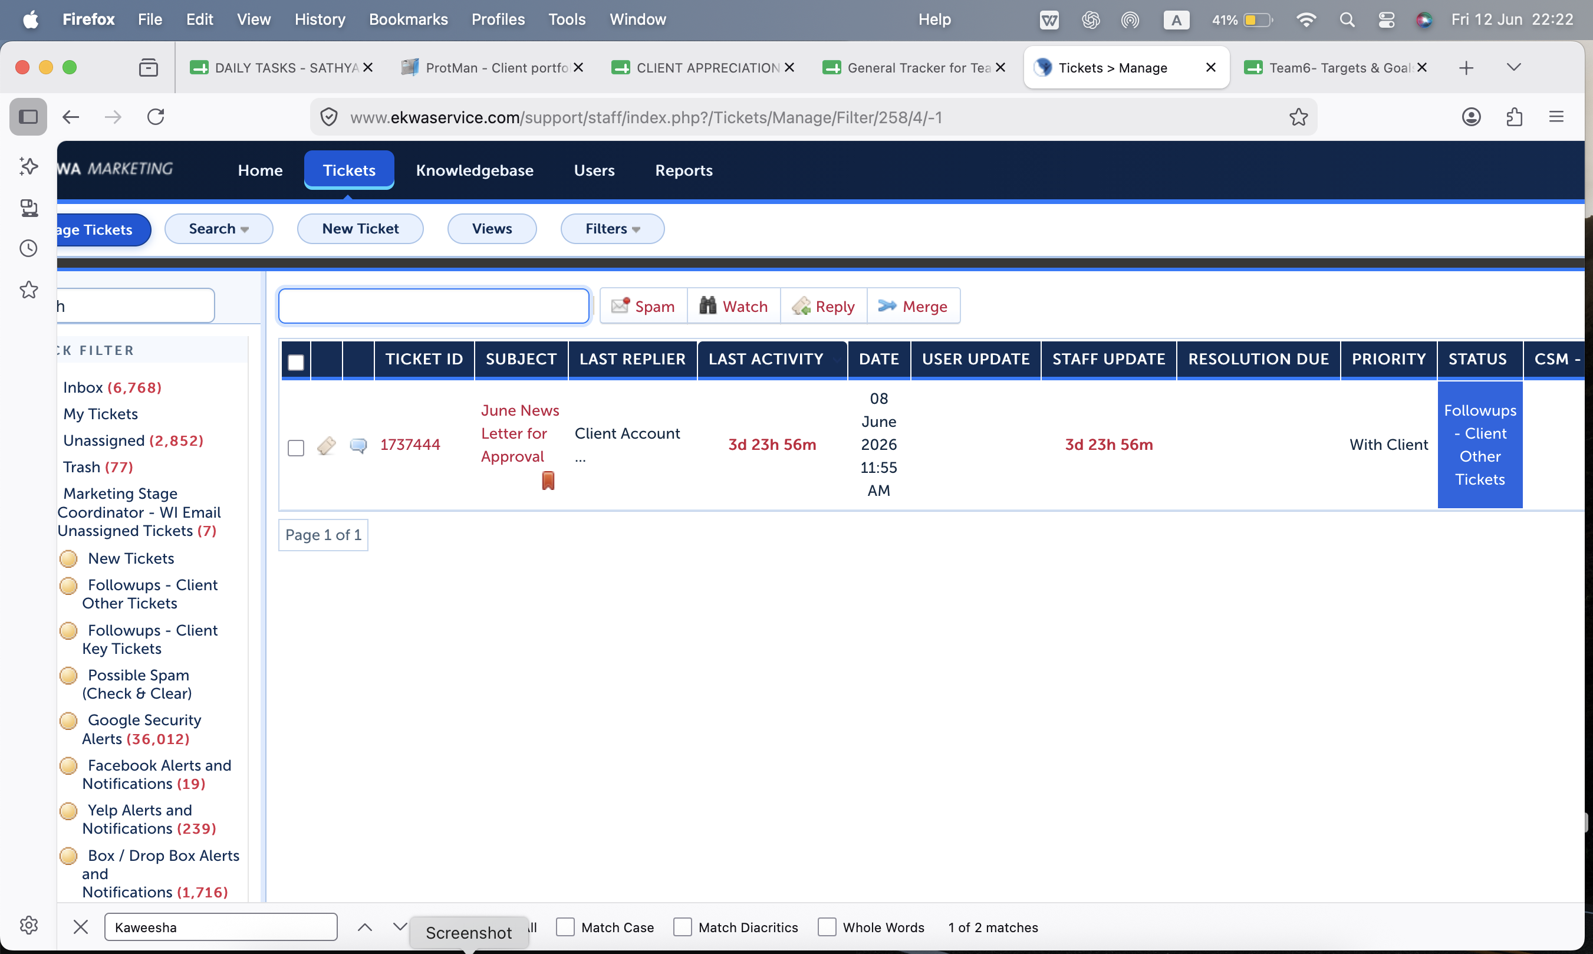Enable Match Diacritics in find bar
This screenshot has width=1593, height=954.
click(x=682, y=927)
